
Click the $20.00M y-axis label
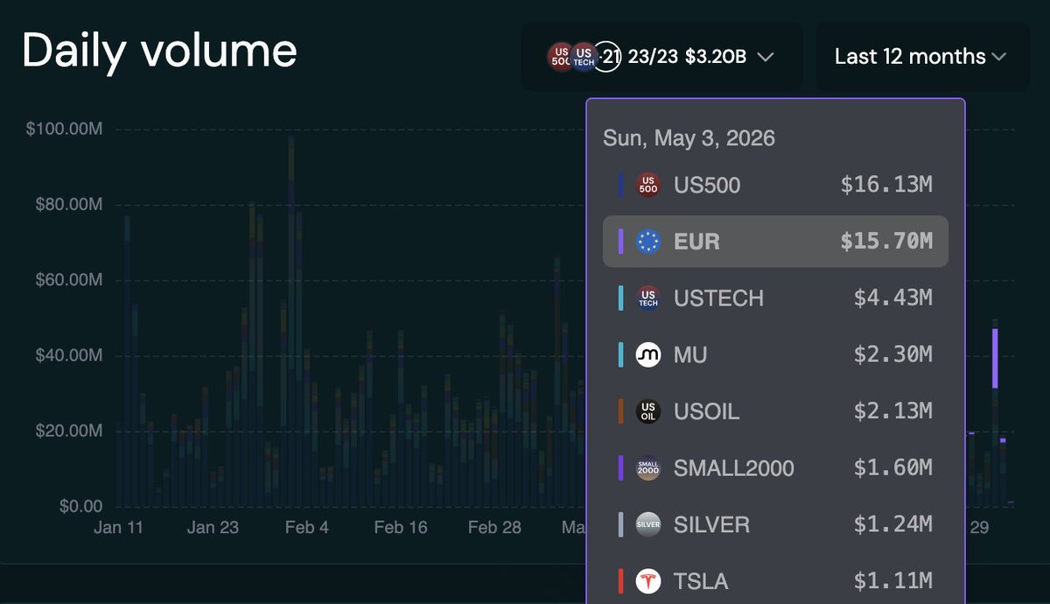69,432
